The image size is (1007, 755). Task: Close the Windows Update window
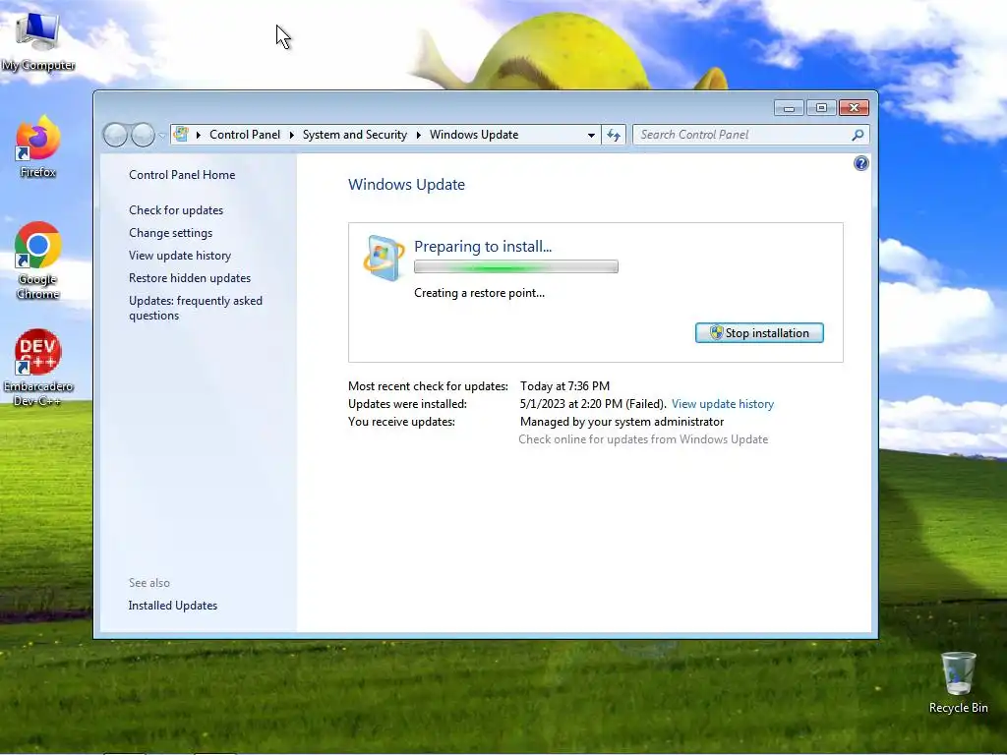tap(854, 108)
